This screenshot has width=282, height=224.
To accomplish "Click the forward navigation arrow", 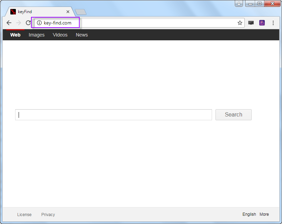I will point(19,23).
